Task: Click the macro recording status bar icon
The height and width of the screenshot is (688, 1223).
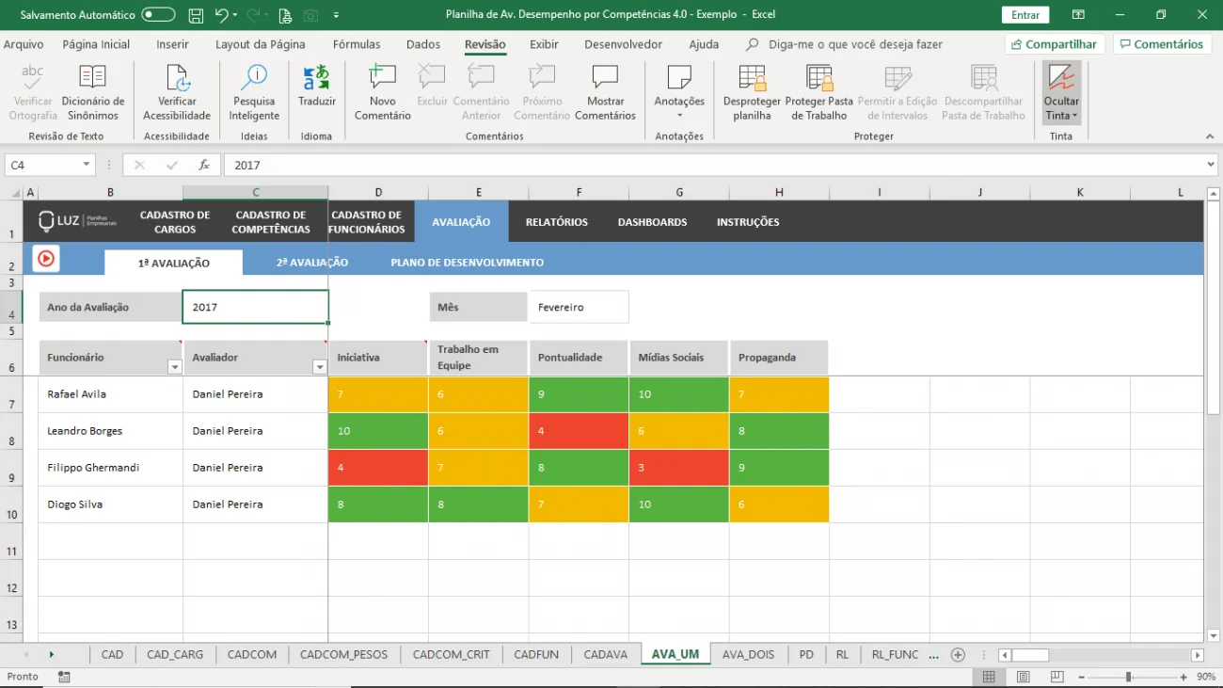Action: click(64, 677)
